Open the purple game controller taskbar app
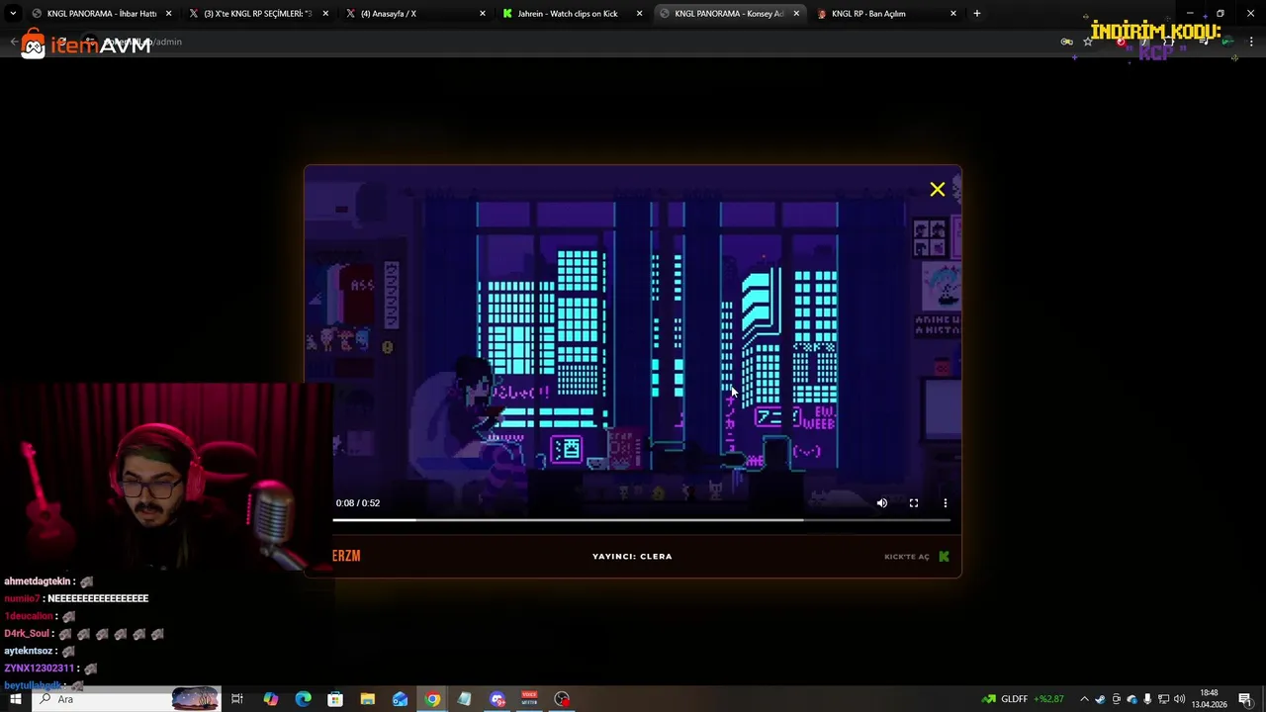This screenshot has height=712, width=1266. (x=497, y=699)
